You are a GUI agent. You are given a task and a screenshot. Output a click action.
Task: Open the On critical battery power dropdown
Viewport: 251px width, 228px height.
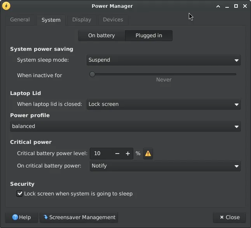tap(165, 166)
